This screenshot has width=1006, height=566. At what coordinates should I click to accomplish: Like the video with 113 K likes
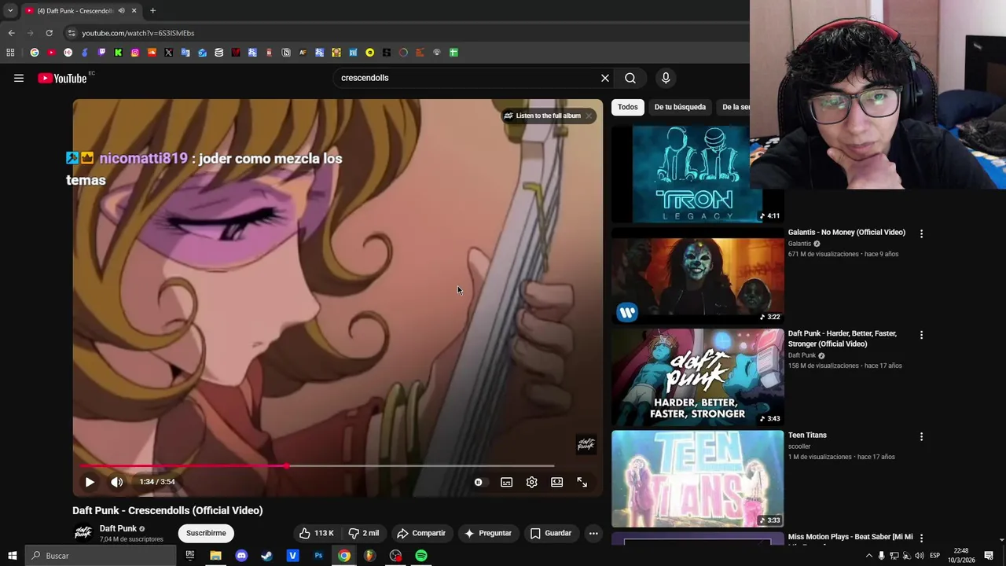click(x=316, y=533)
